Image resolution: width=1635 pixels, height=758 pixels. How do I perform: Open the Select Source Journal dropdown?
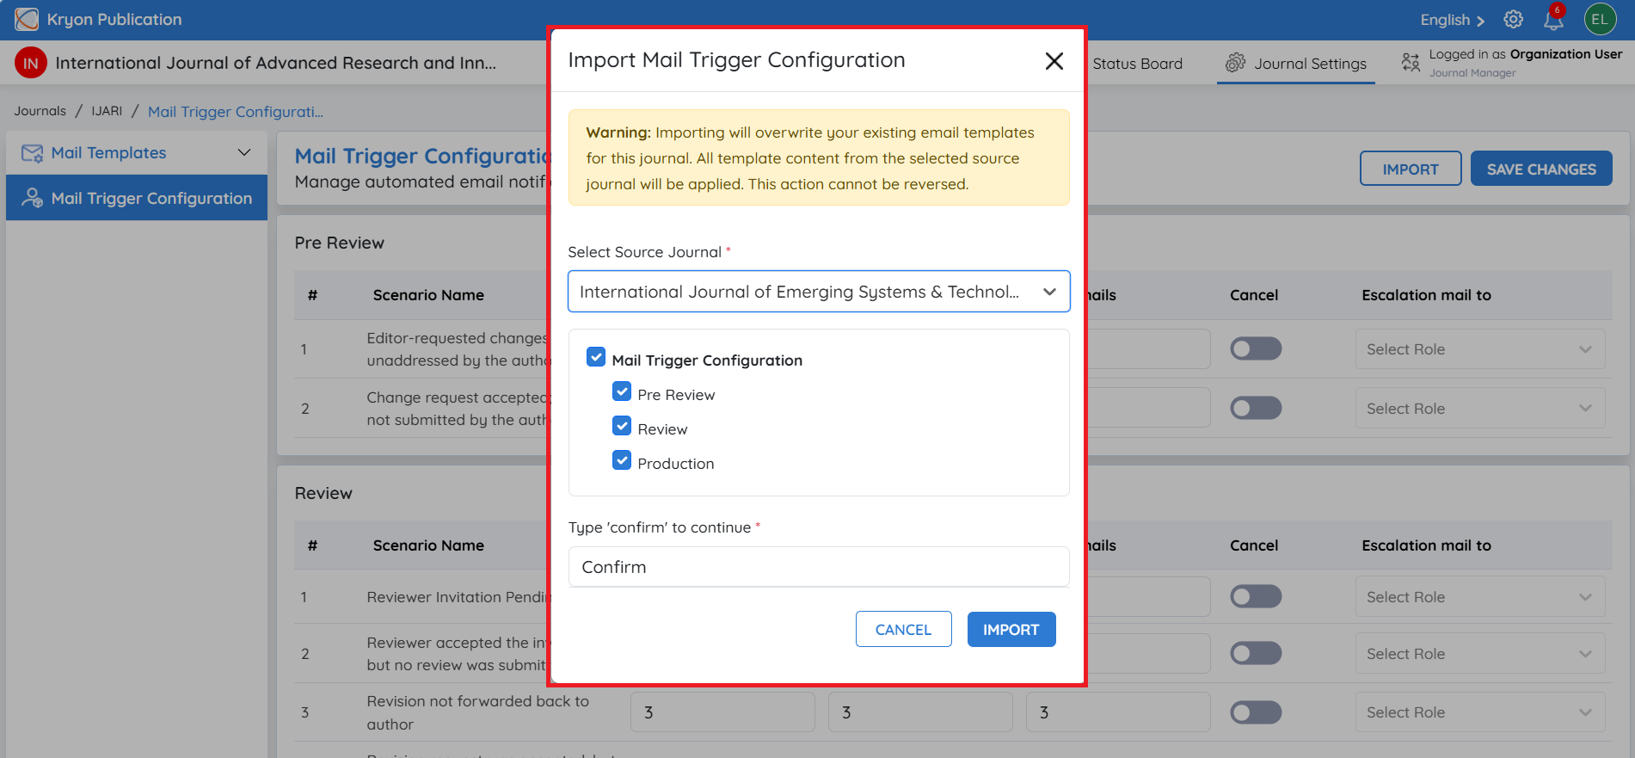coord(819,292)
